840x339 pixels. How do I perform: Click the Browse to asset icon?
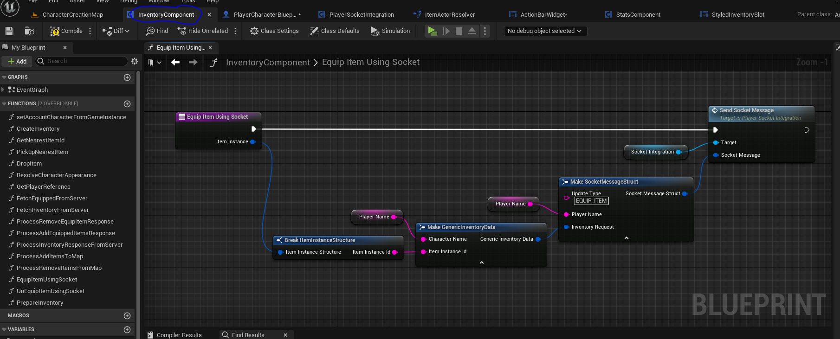pos(29,31)
